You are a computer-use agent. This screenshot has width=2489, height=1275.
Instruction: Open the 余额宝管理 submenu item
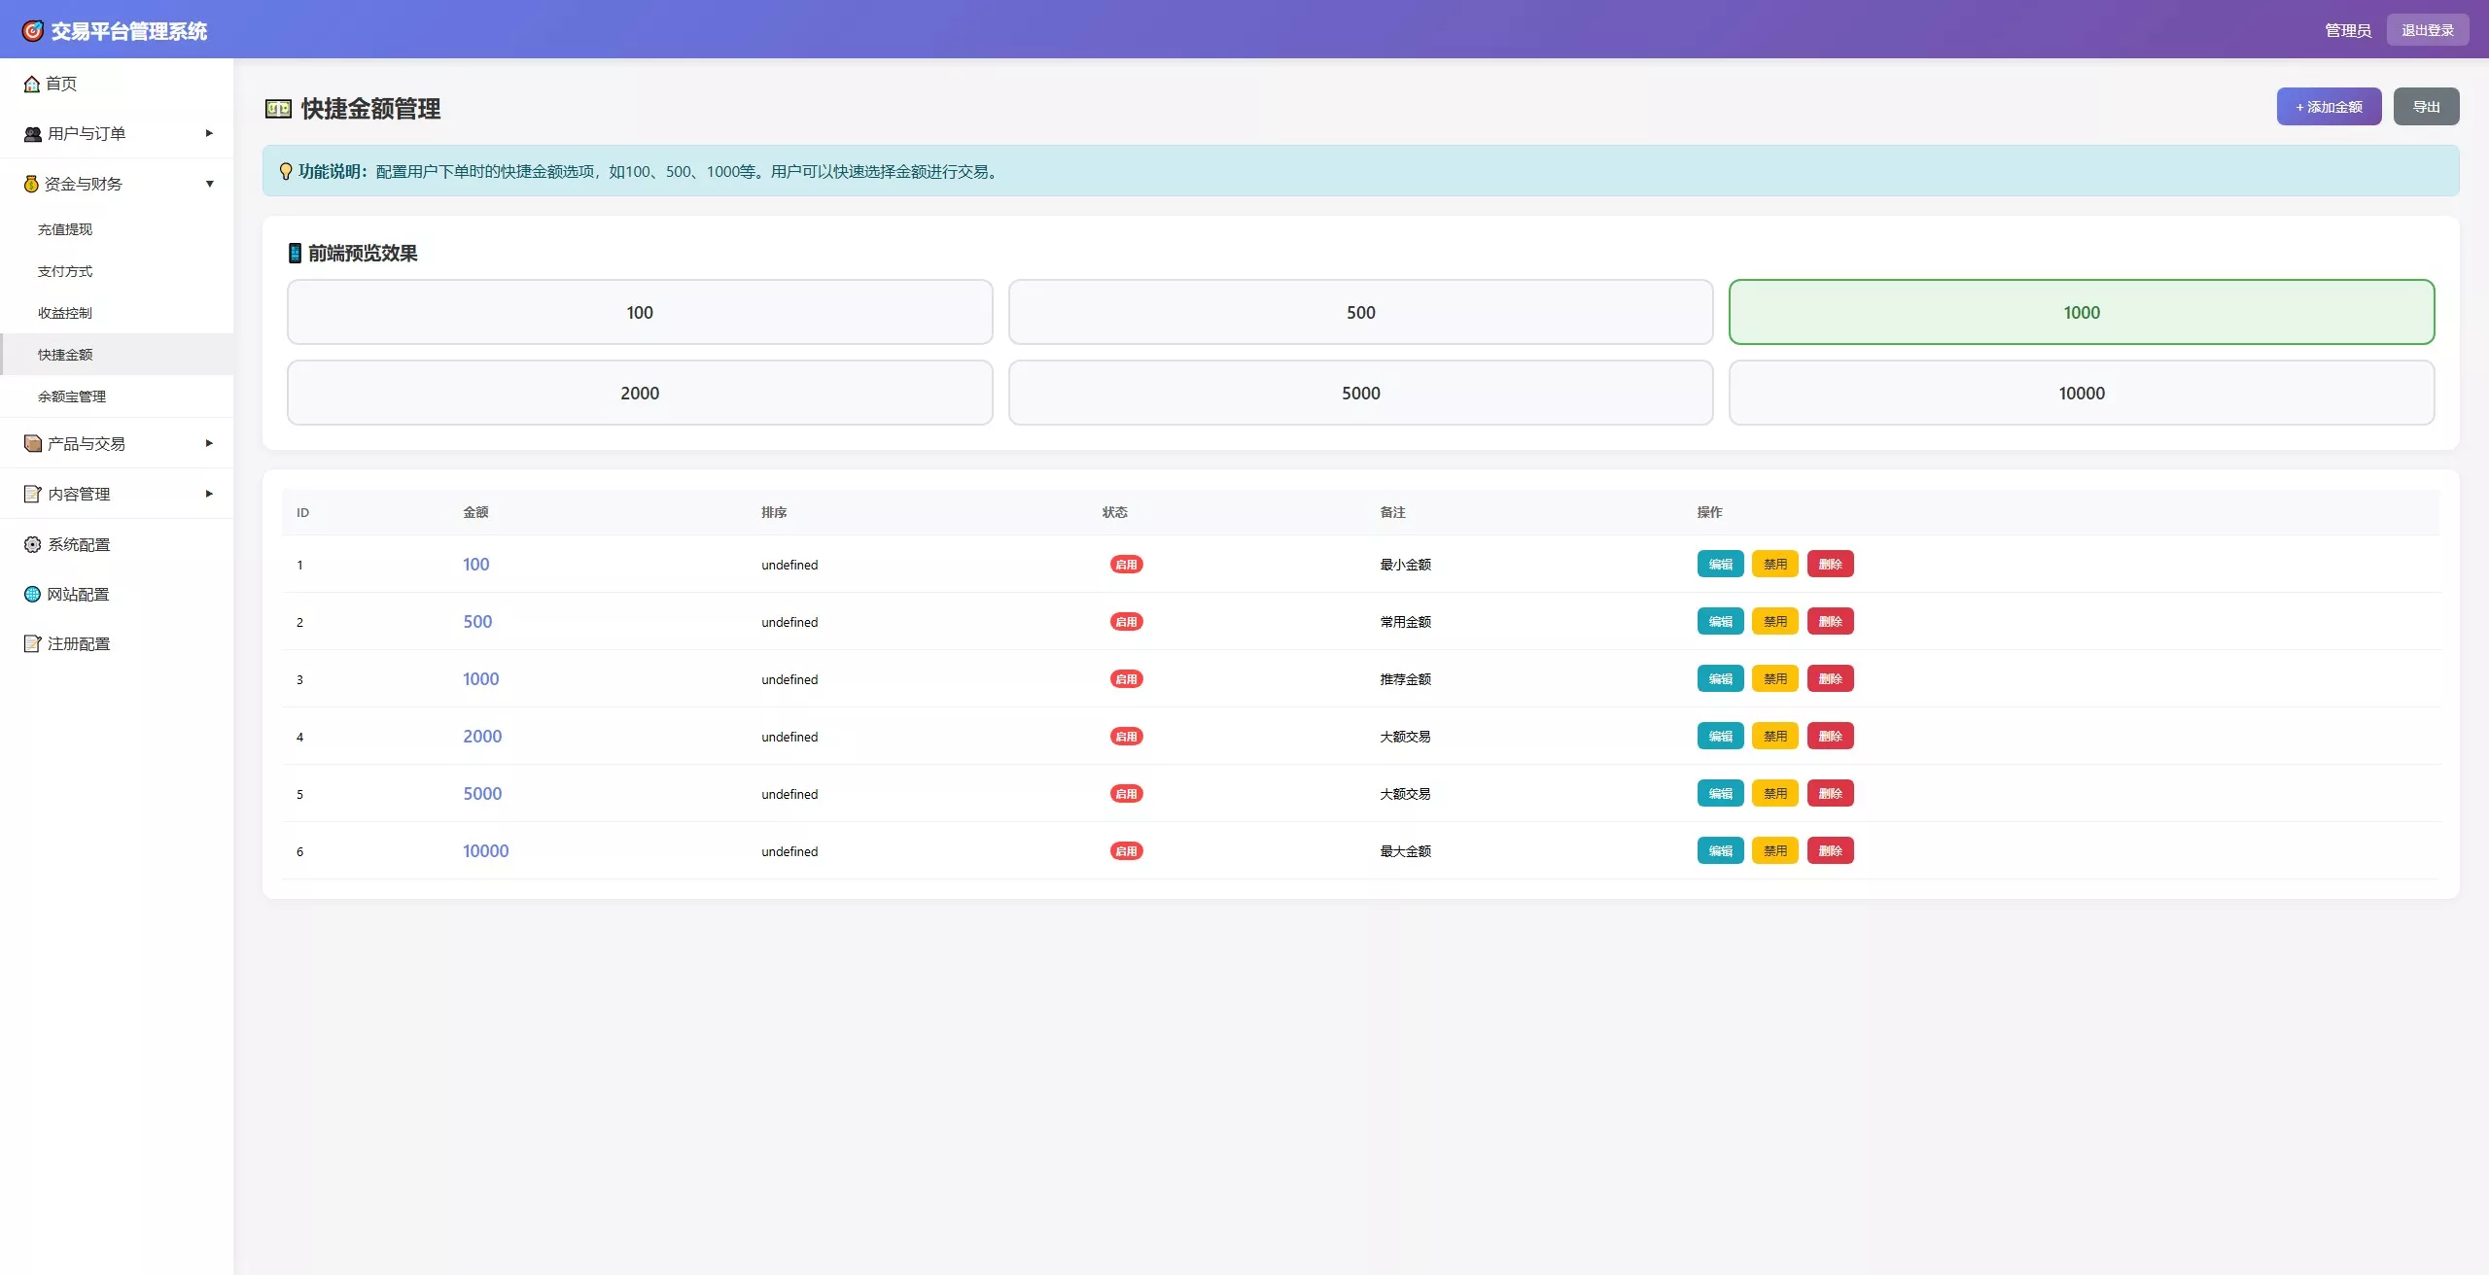click(x=72, y=396)
